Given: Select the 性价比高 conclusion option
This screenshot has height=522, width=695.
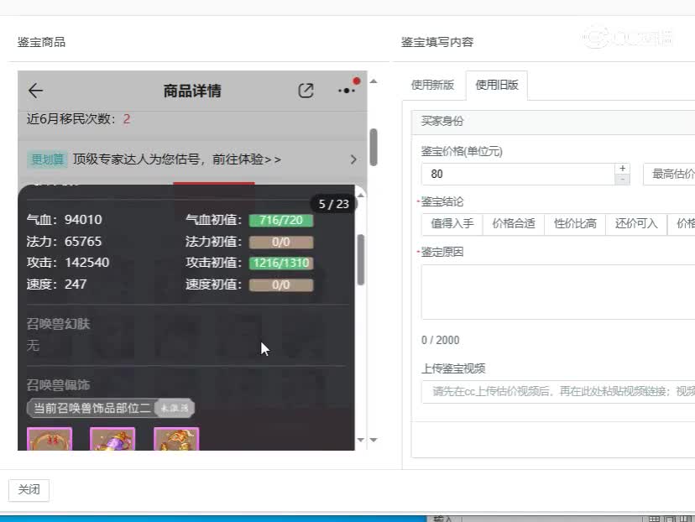Looking at the screenshot, I should click(x=575, y=224).
